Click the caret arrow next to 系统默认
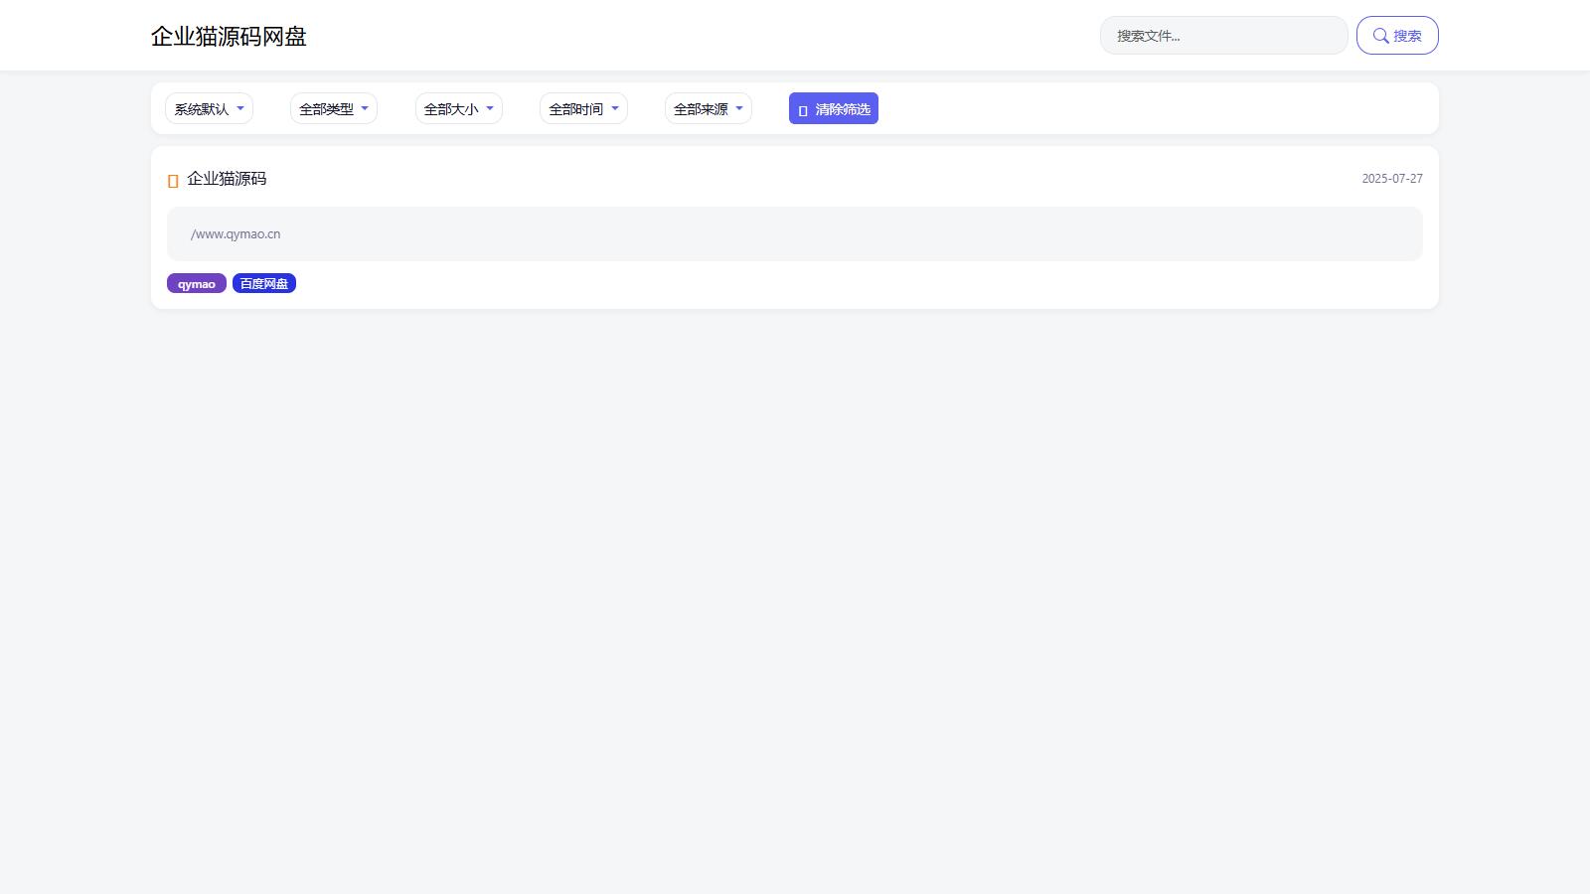The height and width of the screenshot is (894, 1590). [240, 108]
